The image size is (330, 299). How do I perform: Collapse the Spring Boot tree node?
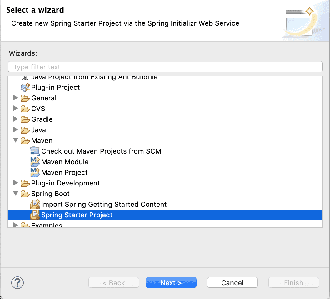(16, 194)
